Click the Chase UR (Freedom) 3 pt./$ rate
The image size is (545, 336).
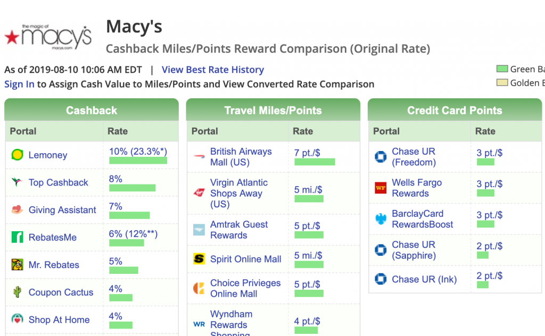click(x=490, y=153)
